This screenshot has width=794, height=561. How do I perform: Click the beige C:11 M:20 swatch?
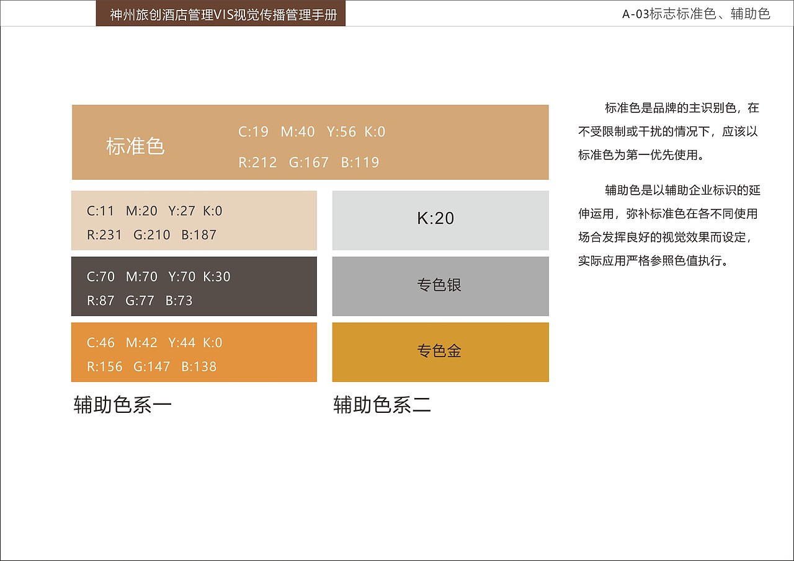click(194, 220)
